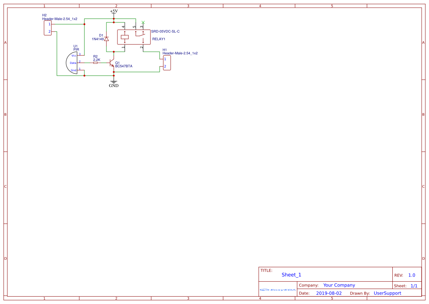Select the sheet number '1/1'
The width and height of the screenshot is (429, 304).
click(414, 286)
